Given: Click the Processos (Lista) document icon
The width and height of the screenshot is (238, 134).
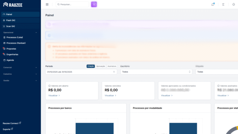Looking at the screenshot, I should (4, 37).
